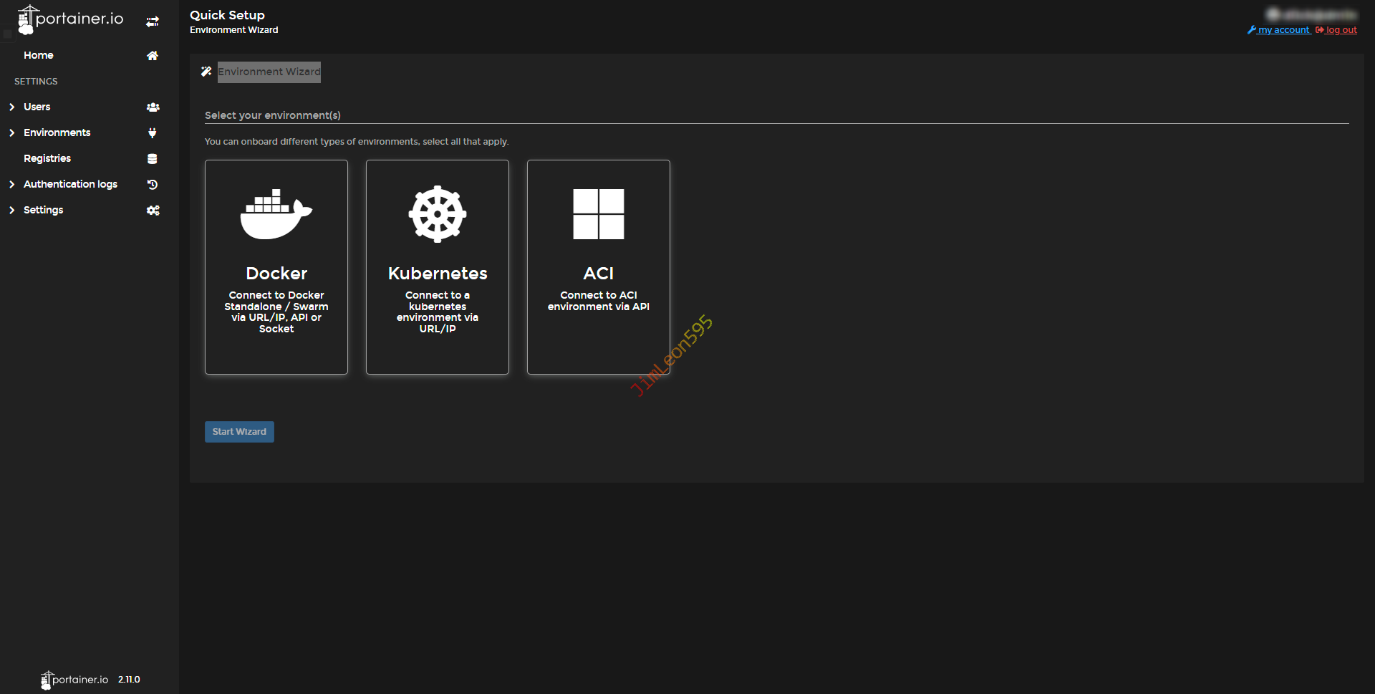Viewport: 1375px width, 694px height.
Task: Expand the Users submenu chevron
Action: pyautogui.click(x=11, y=107)
